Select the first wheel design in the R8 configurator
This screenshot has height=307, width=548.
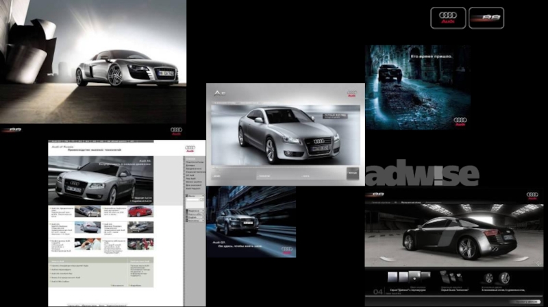tap(488, 278)
